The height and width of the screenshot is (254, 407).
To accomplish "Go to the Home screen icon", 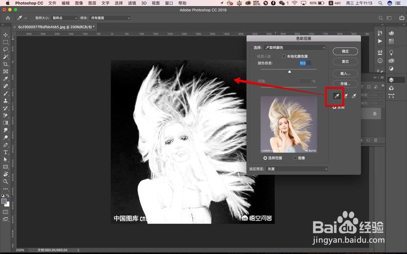I will [x=8, y=18].
